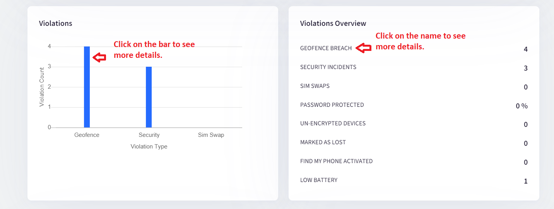Click the Violations Overview heading

click(333, 24)
